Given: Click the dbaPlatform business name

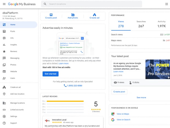Looking at the screenshot, I should click(x=10, y=13).
